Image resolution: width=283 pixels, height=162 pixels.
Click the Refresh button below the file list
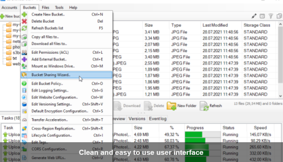[x=211, y=106]
